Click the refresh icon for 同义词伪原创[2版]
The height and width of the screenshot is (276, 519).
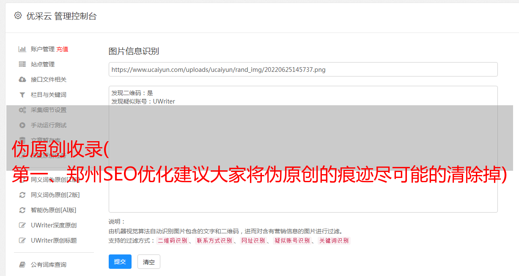22,195
